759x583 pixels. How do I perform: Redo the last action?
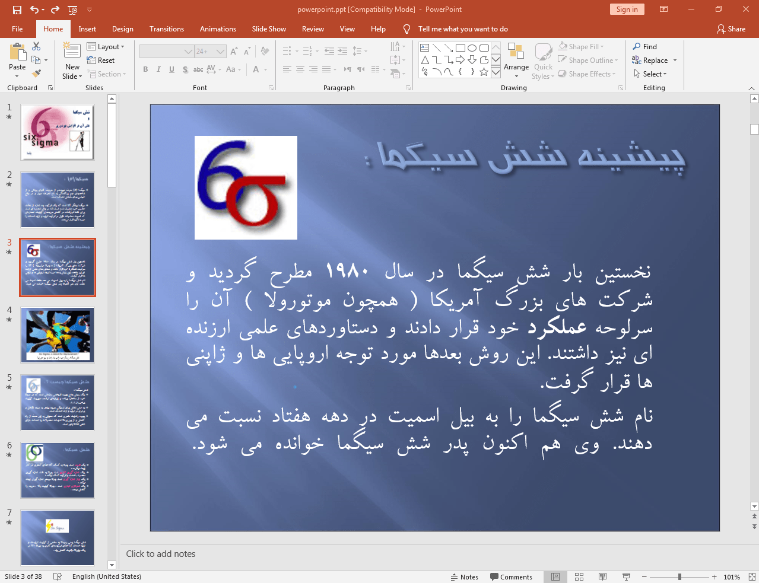[x=55, y=9]
